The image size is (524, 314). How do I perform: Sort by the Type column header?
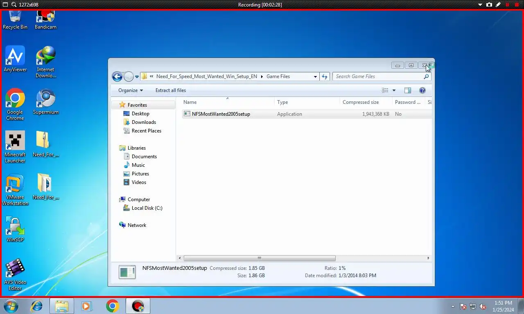pyautogui.click(x=307, y=102)
